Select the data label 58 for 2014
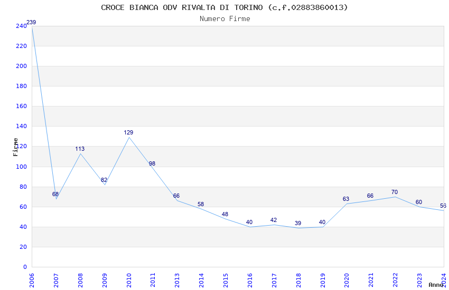The height and width of the screenshot is (290, 449). tap(201, 204)
